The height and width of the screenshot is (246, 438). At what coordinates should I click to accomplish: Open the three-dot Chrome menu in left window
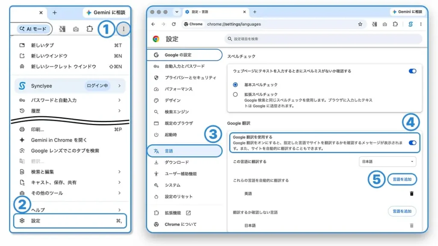click(124, 29)
